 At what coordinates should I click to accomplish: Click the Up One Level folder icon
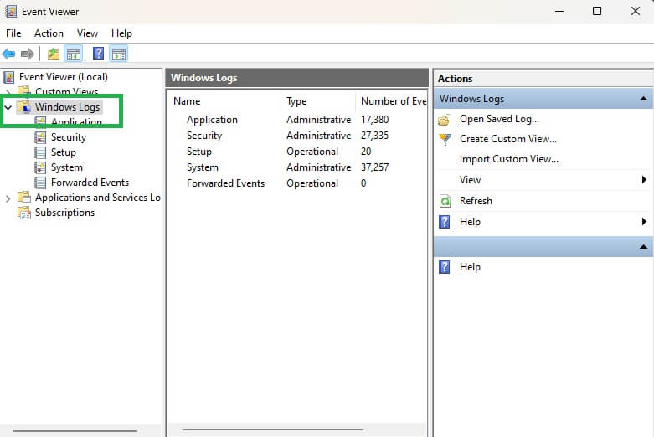pos(54,54)
